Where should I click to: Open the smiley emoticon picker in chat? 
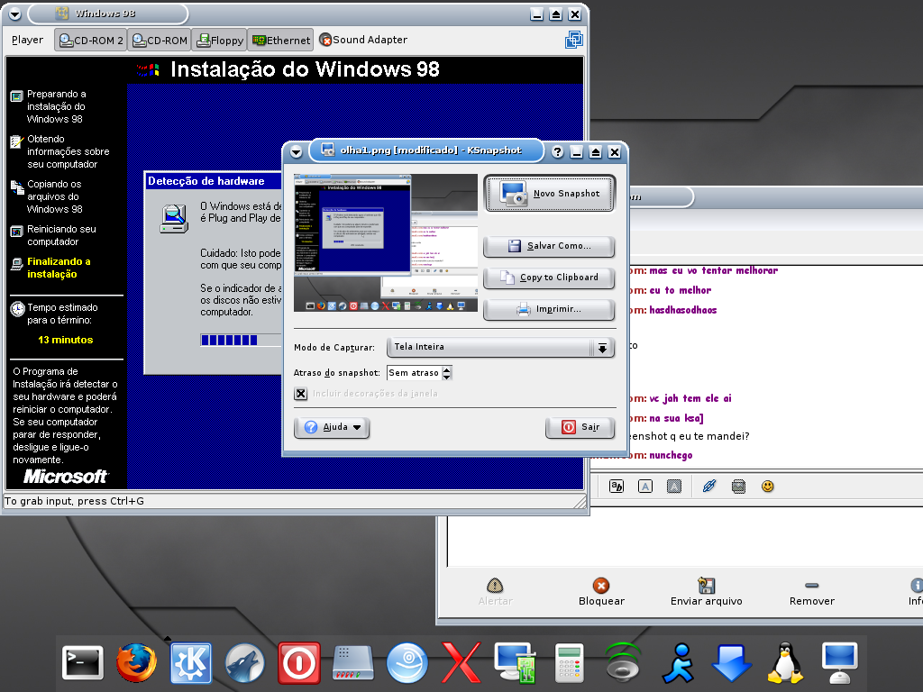pos(768,486)
